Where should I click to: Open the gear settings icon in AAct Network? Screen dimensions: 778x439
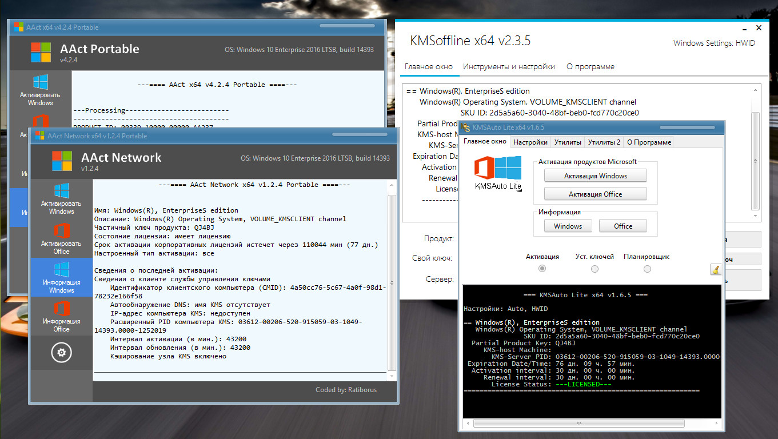tap(61, 352)
